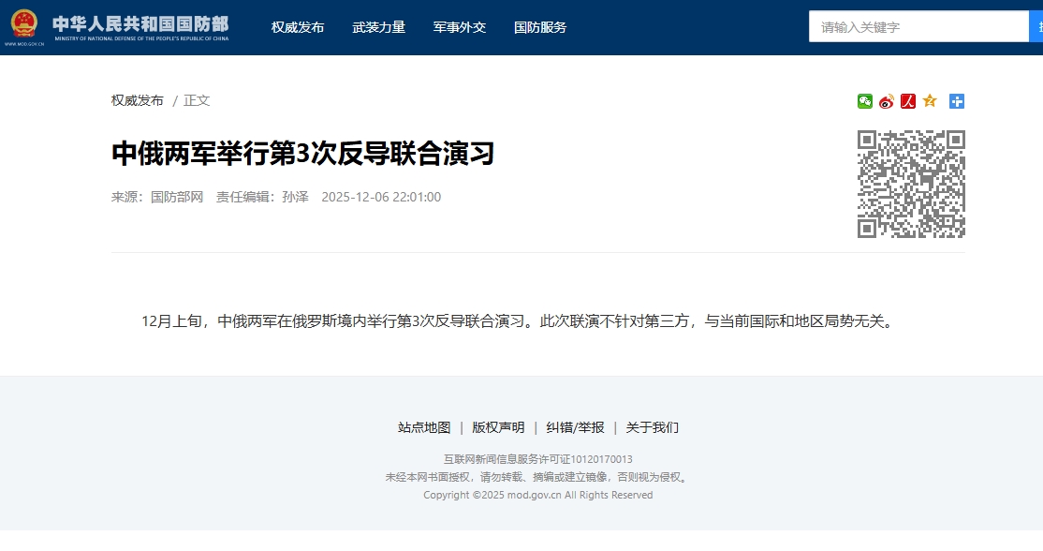Open the 关于我们 footer link
1043x551 pixels.
[652, 427]
